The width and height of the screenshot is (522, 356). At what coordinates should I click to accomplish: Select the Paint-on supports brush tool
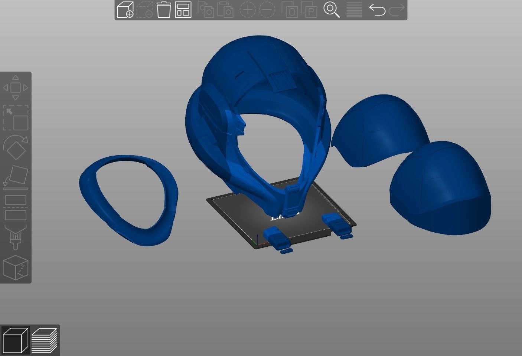point(16,237)
